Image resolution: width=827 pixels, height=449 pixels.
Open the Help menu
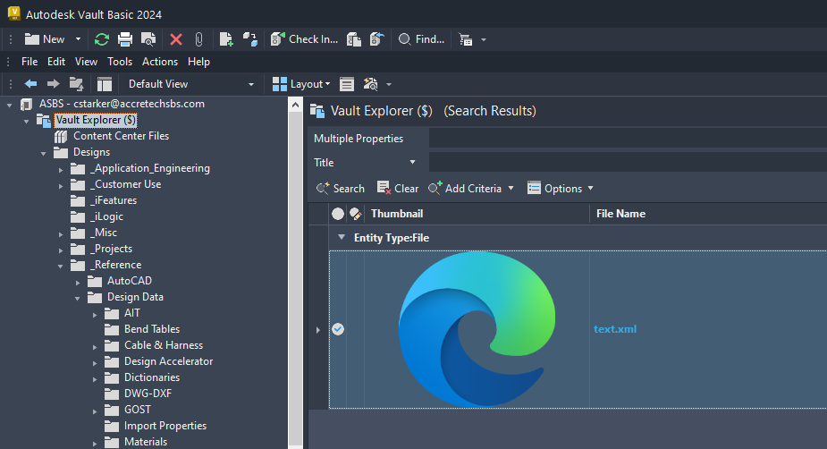[198, 62]
